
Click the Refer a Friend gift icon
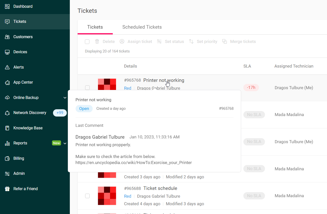7,189
